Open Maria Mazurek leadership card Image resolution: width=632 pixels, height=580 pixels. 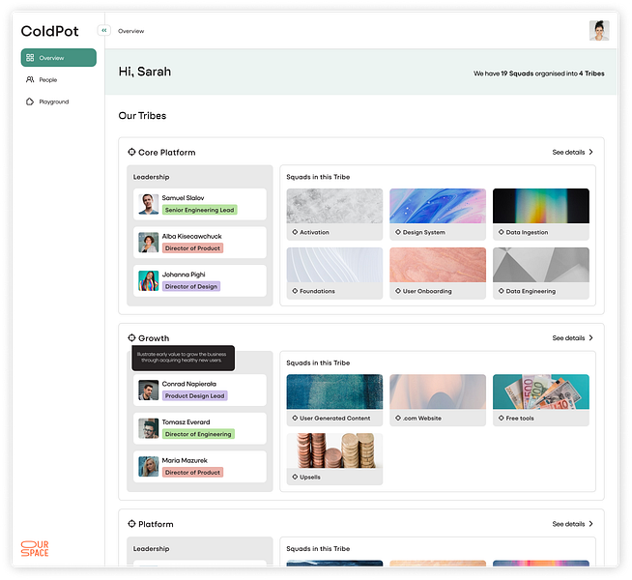pos(200,466)
